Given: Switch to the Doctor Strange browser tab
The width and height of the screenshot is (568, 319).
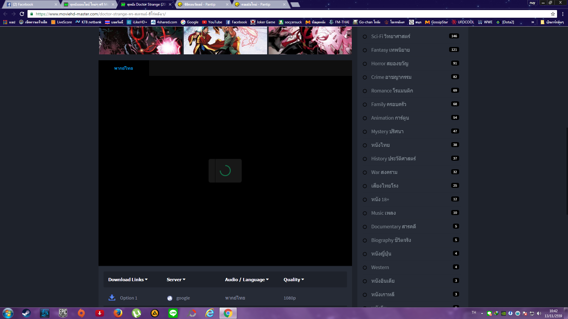Looking at the screenshot, I should (146, 4).
